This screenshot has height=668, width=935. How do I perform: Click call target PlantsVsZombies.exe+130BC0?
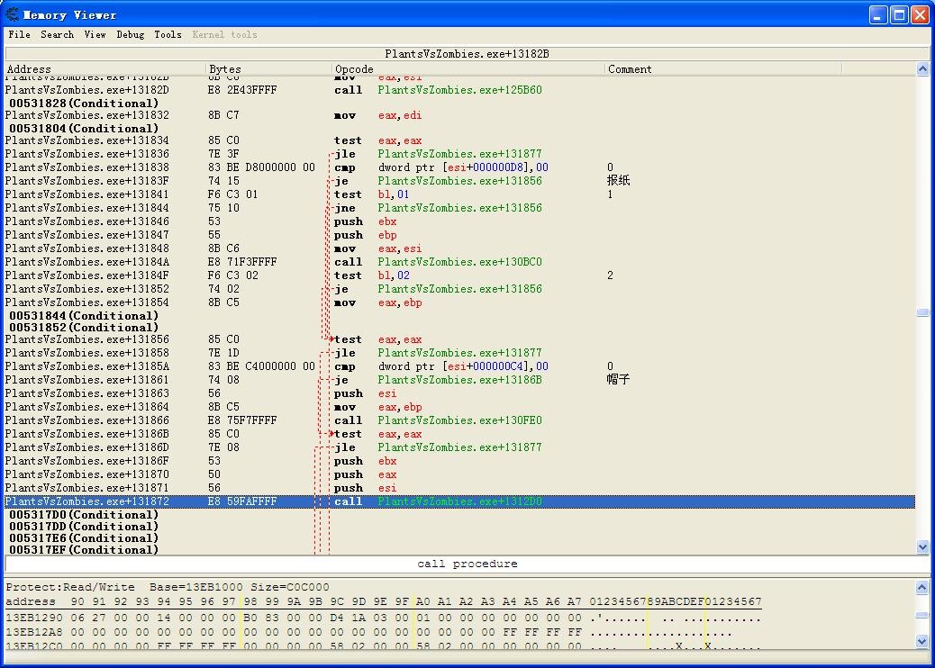[x=459, y=262]
